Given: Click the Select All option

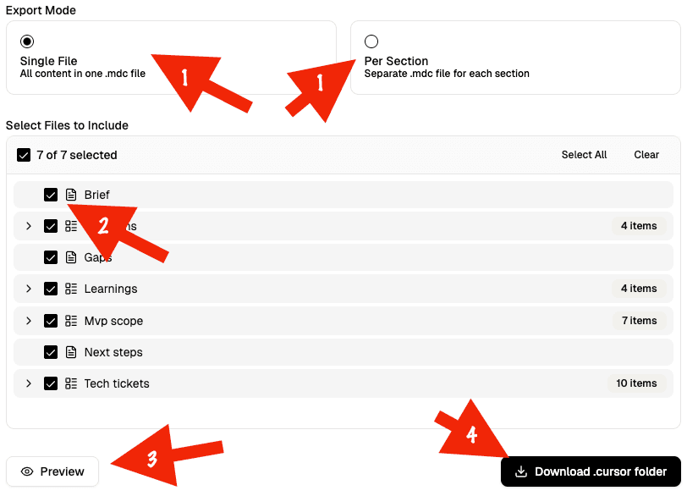Looking at the screenshot, I should (584, 154).
